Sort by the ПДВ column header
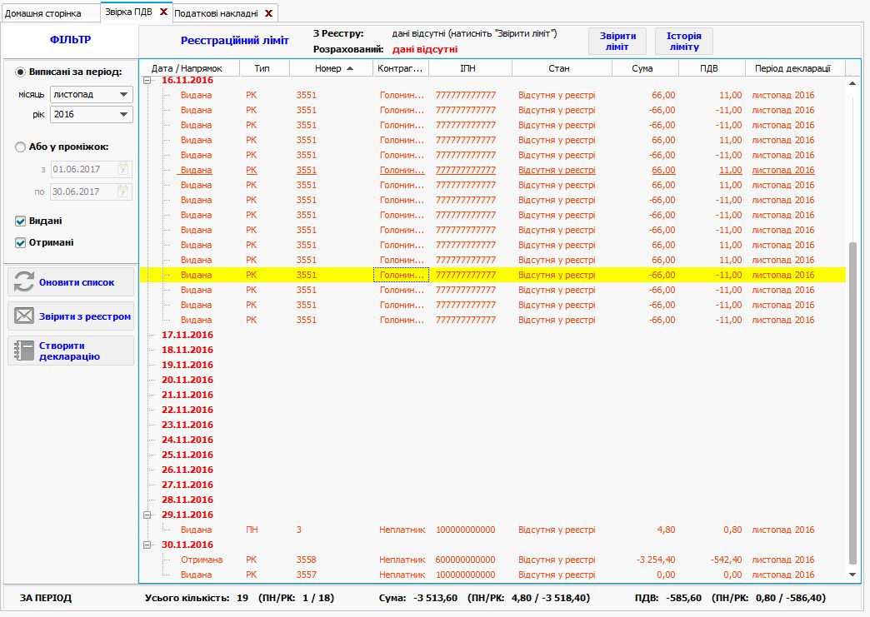The image size is (870, 617). tap(712, 68)
